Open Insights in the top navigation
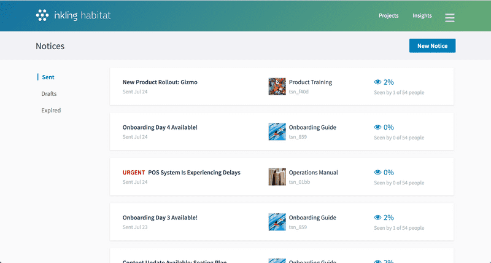 422,16
